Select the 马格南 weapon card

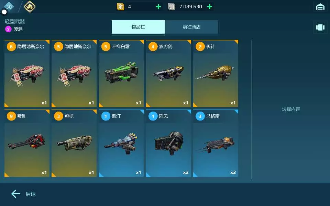point(216,143)
